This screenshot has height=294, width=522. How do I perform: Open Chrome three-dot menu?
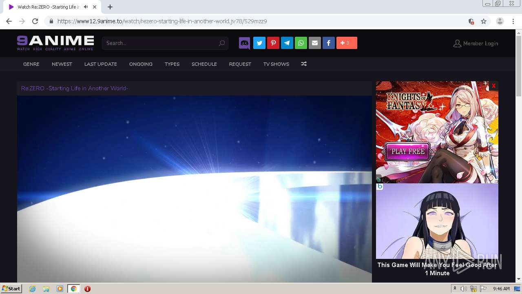(513, 21)
